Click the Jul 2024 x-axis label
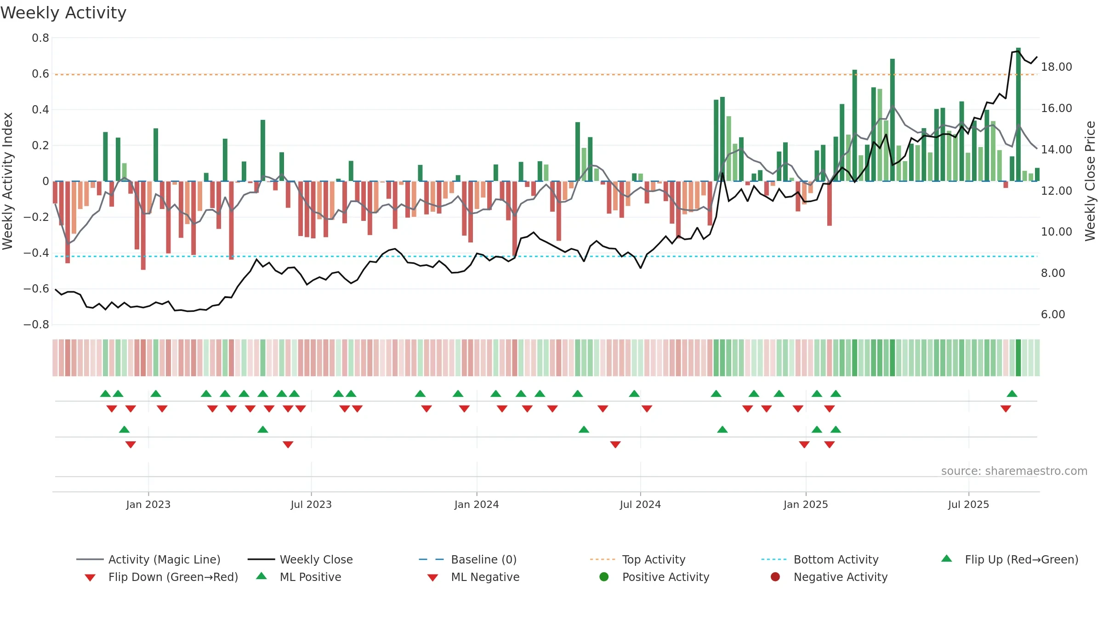This screenshot has width=1103, height=620. [x=640, y=504]
